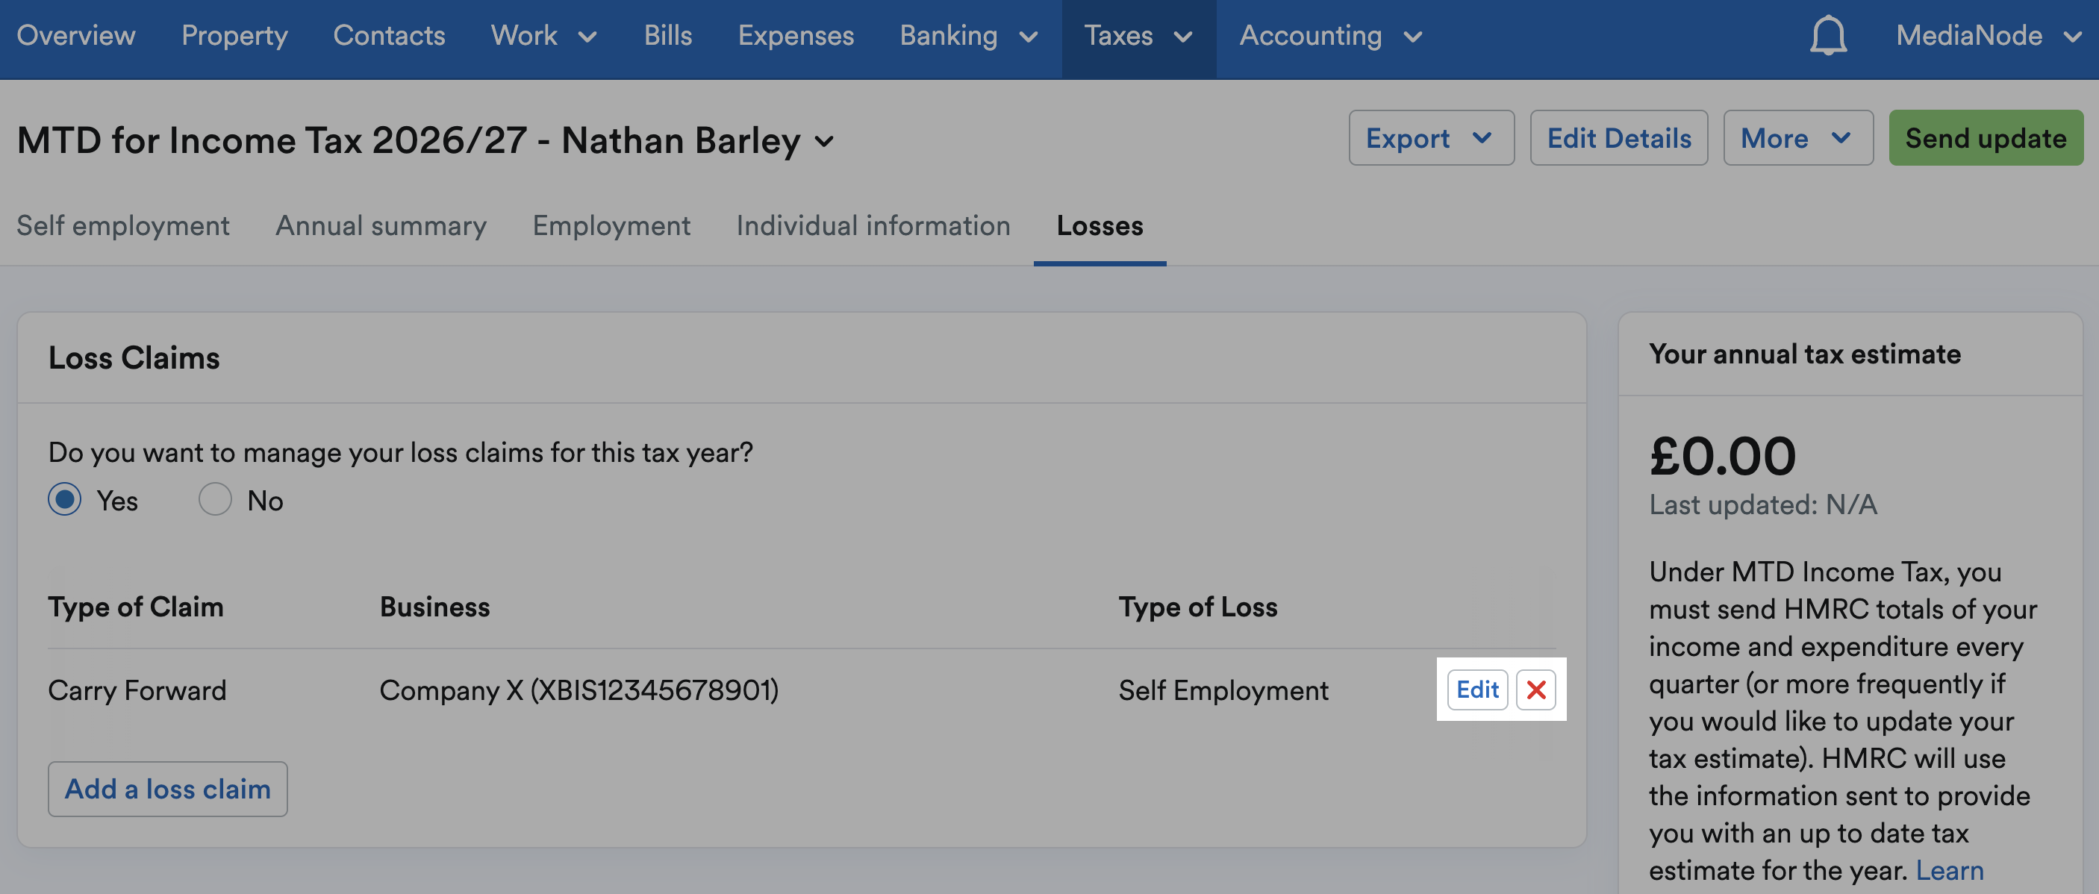Screen dimensions: 2099x894
Task: Open Property in the navigation bar
Action: pyautogui.click(x=234, y=36)
